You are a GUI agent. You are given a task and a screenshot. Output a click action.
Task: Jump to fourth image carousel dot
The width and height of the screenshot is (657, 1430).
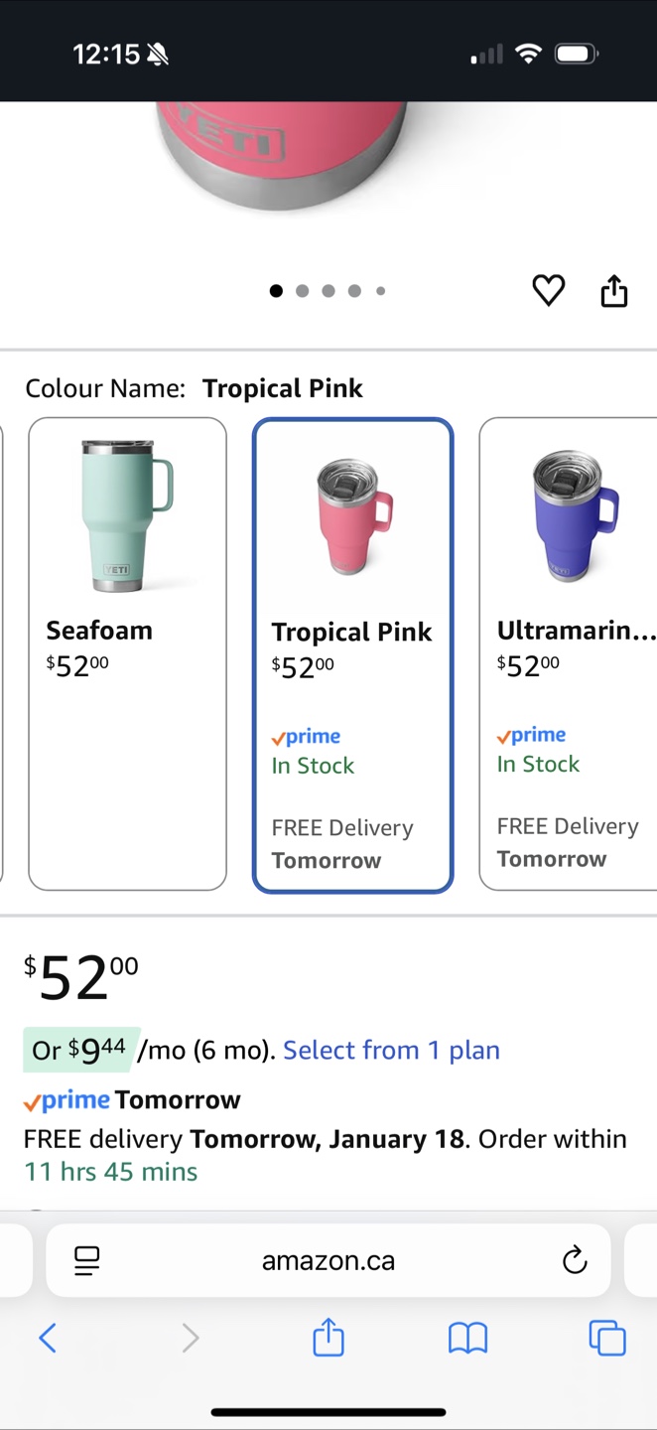[354, 291]
